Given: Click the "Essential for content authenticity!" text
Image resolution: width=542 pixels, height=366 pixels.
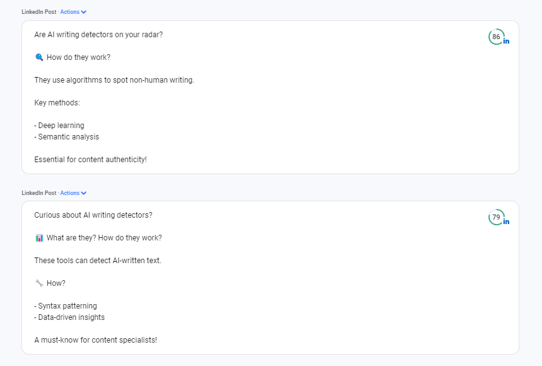Looking at the screenshot, I should point(90,159).
